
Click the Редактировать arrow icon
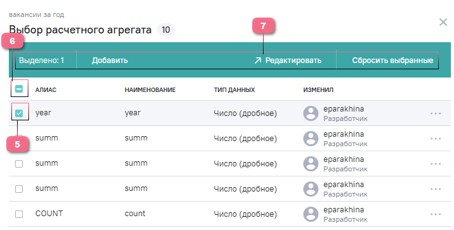257,60
